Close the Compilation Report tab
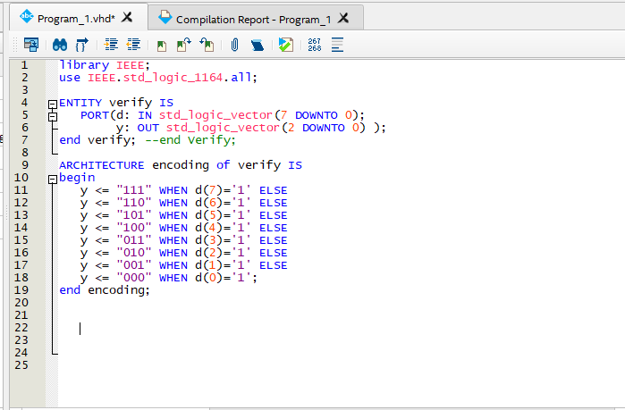The image size is (625, 410). [343, 18]
